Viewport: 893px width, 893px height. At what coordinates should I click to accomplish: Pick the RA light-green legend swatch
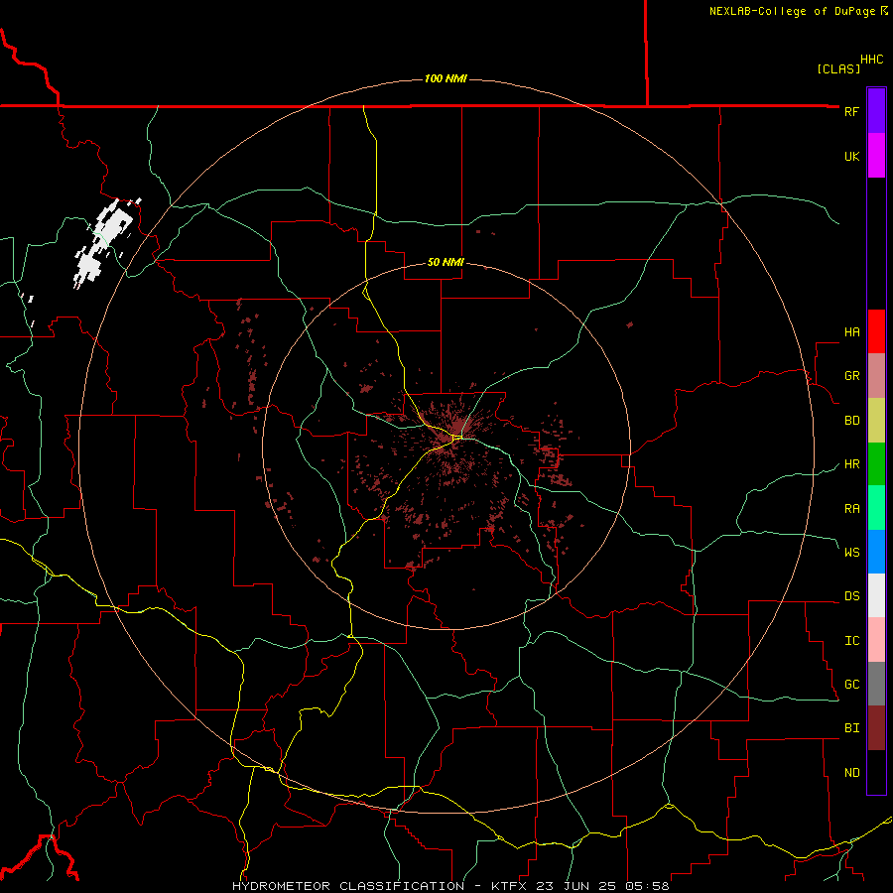[x=876, y=508]
